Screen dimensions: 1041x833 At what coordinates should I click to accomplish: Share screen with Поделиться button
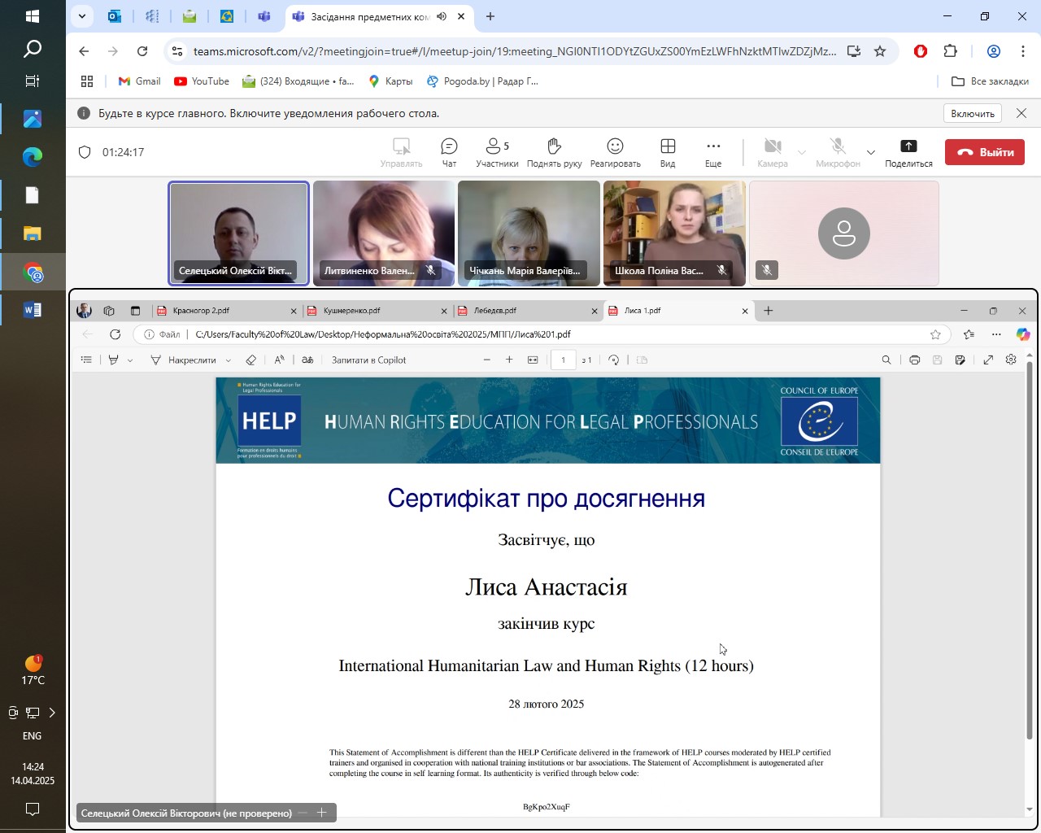tap(908, 152)
